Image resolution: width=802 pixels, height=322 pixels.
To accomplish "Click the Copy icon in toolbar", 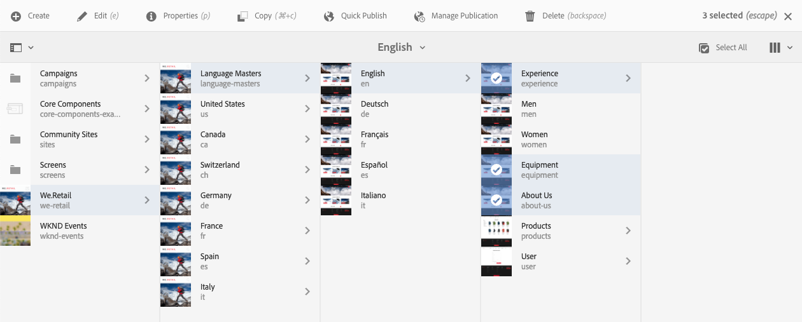I will click(243, 16).
